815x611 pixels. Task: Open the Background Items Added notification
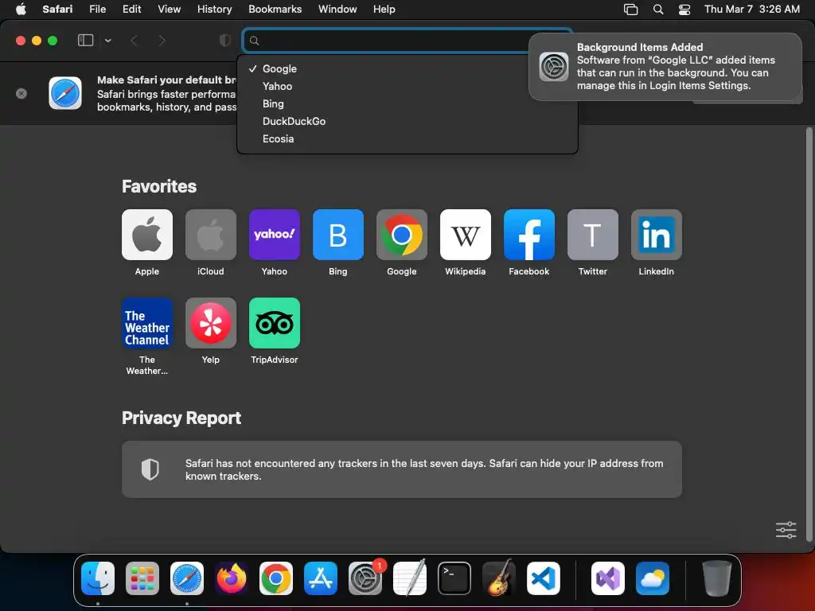click(x=665, y=67)
